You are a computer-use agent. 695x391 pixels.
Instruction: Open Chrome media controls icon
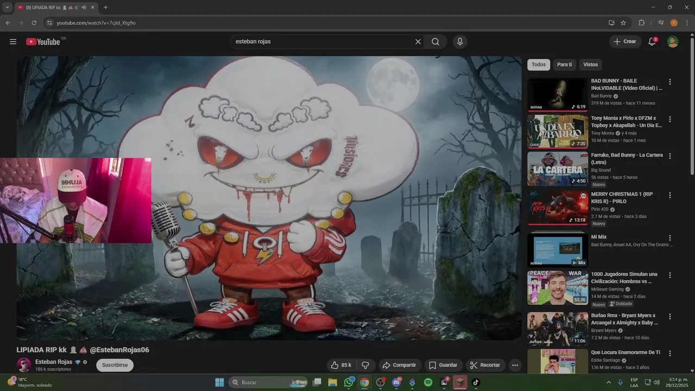[x=661, y=23]
